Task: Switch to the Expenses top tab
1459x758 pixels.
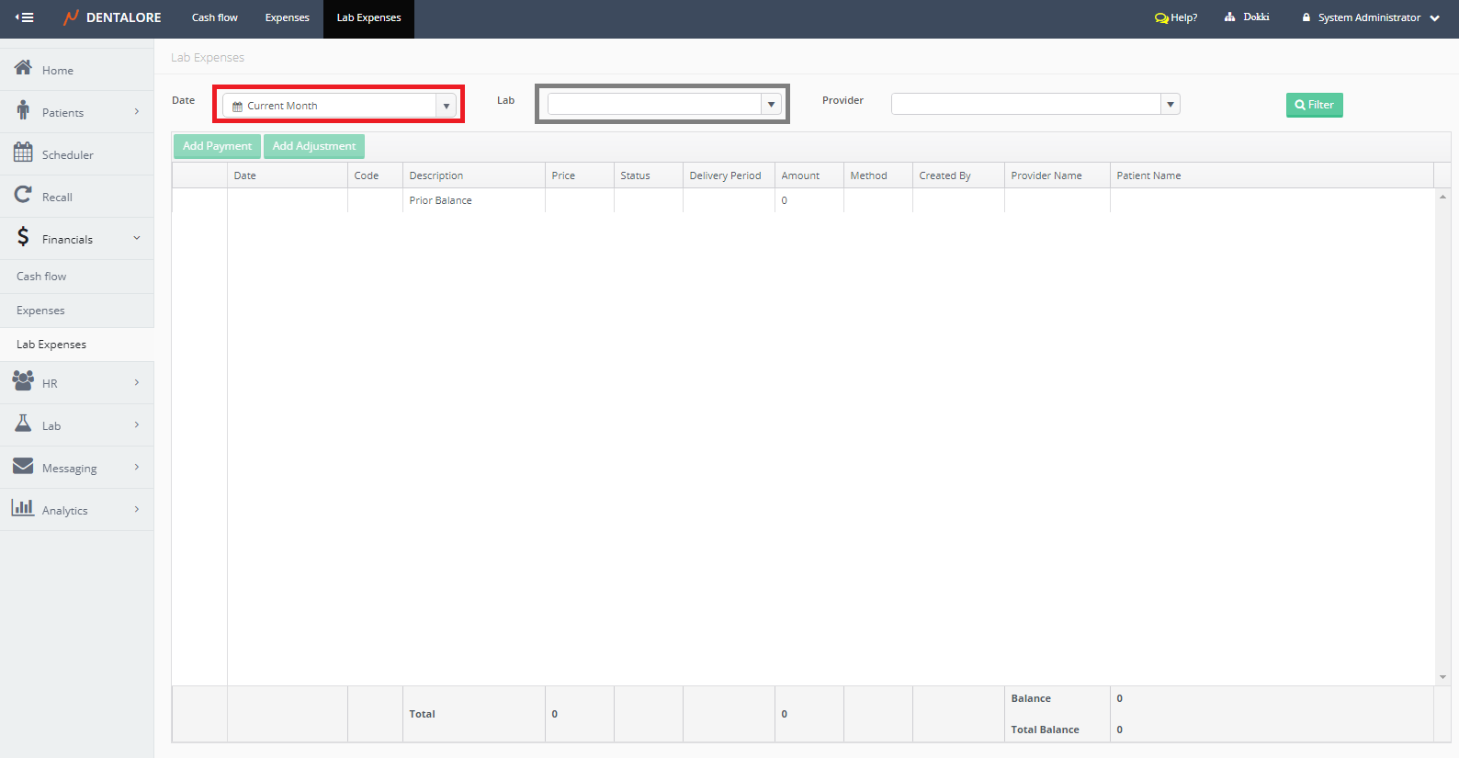Action: point(287,17)
